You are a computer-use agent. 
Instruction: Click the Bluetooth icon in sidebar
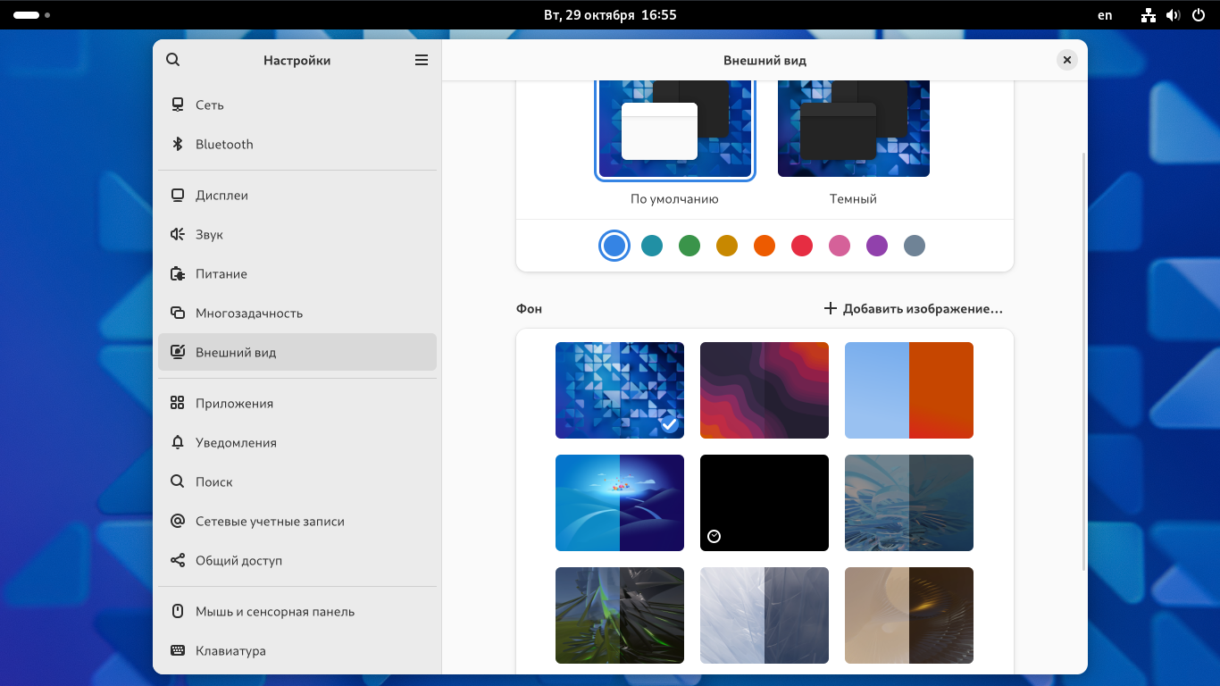point(177,144)
